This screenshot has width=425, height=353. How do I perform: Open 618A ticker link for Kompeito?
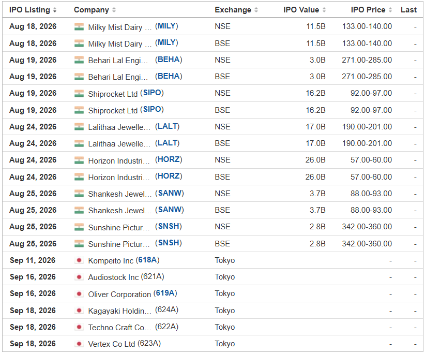click(147, 260)
